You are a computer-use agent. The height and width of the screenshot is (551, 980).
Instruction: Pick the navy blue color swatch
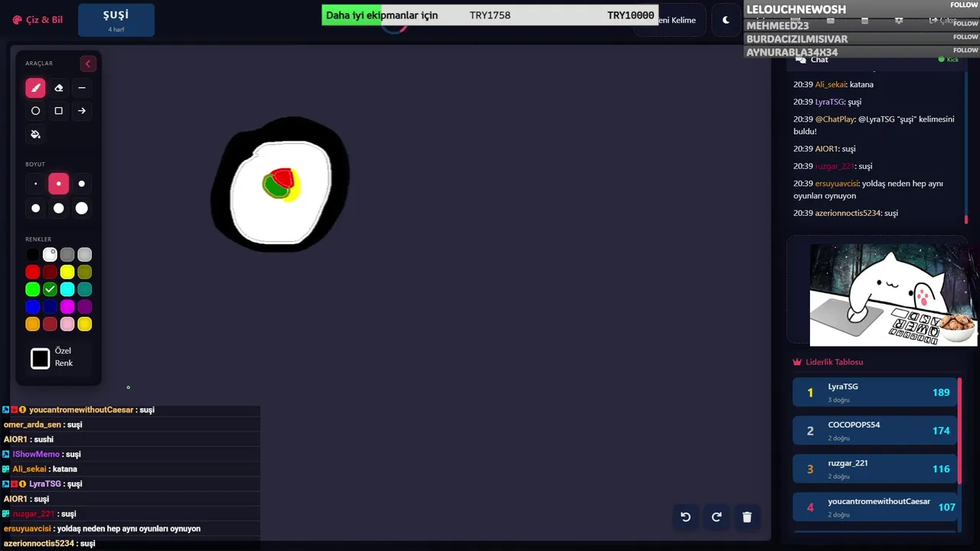click(x=50, y=307)
